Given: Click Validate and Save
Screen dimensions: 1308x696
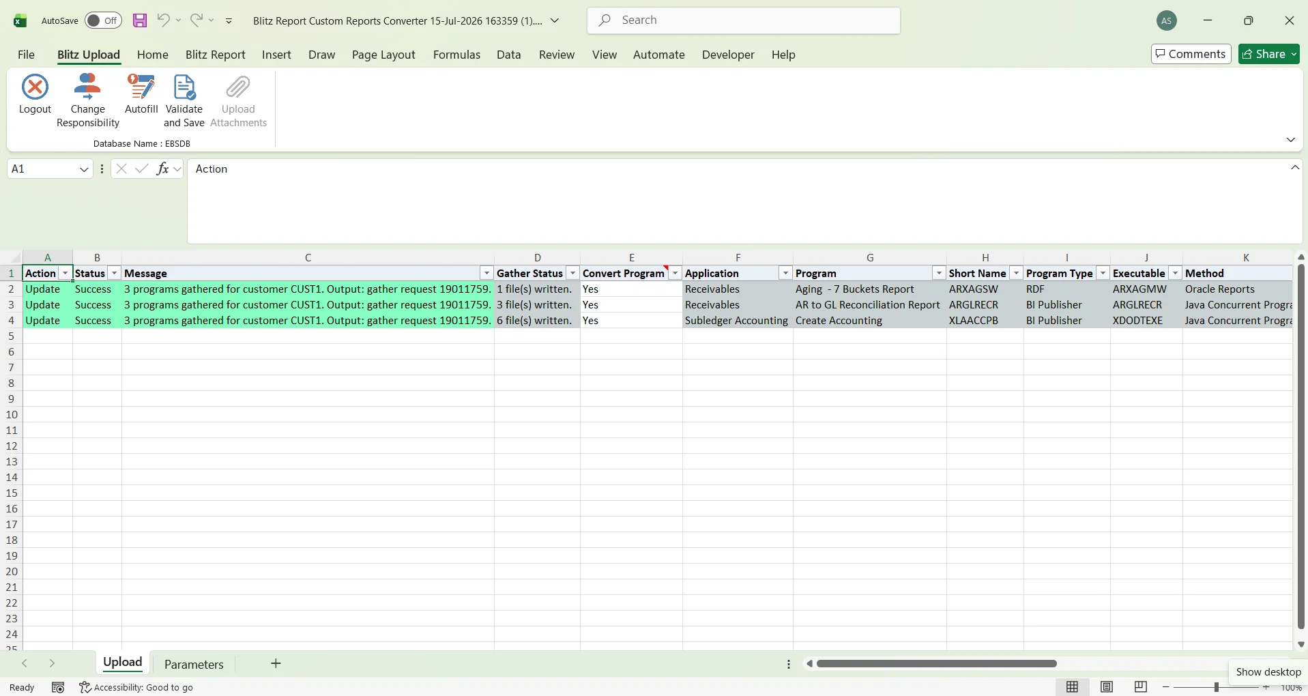Looking at the screenshot, I should (x=184, y=100).
